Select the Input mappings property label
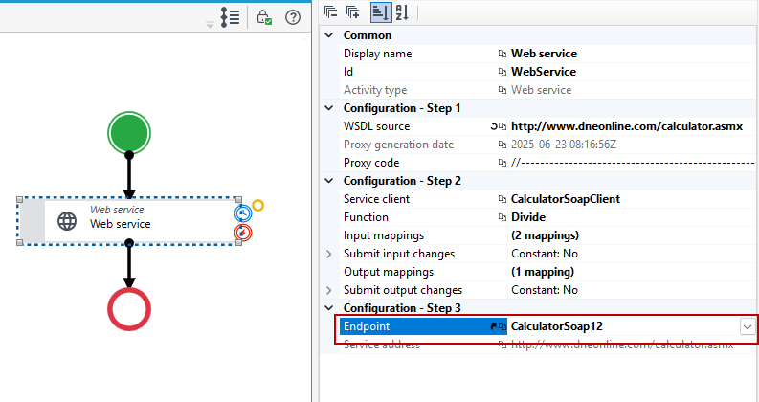 384,235
